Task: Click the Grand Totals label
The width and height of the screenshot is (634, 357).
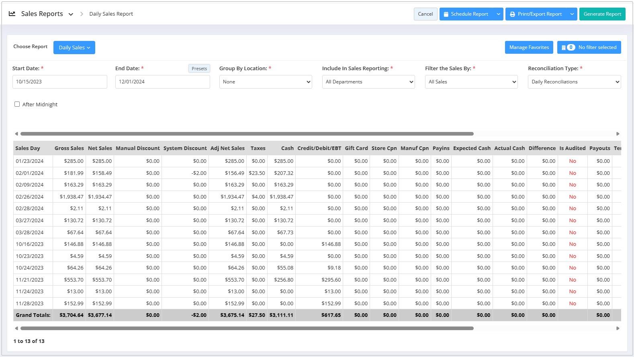Action: pos(33,315)
